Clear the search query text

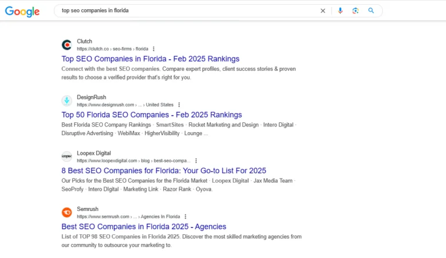click(x=323, y=10)
